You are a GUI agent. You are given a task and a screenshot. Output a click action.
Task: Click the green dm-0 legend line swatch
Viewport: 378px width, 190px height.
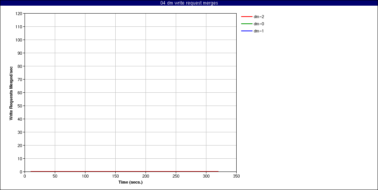pos(246,24)
